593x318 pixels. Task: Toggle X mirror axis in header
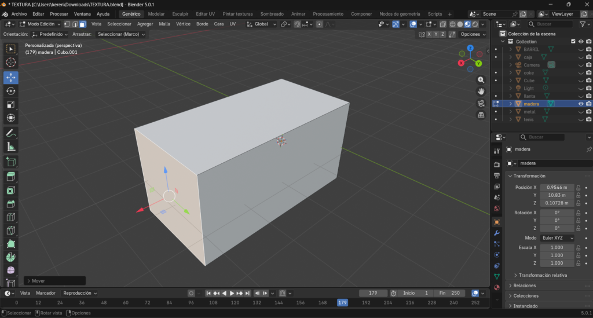click(x=429, y=34)
